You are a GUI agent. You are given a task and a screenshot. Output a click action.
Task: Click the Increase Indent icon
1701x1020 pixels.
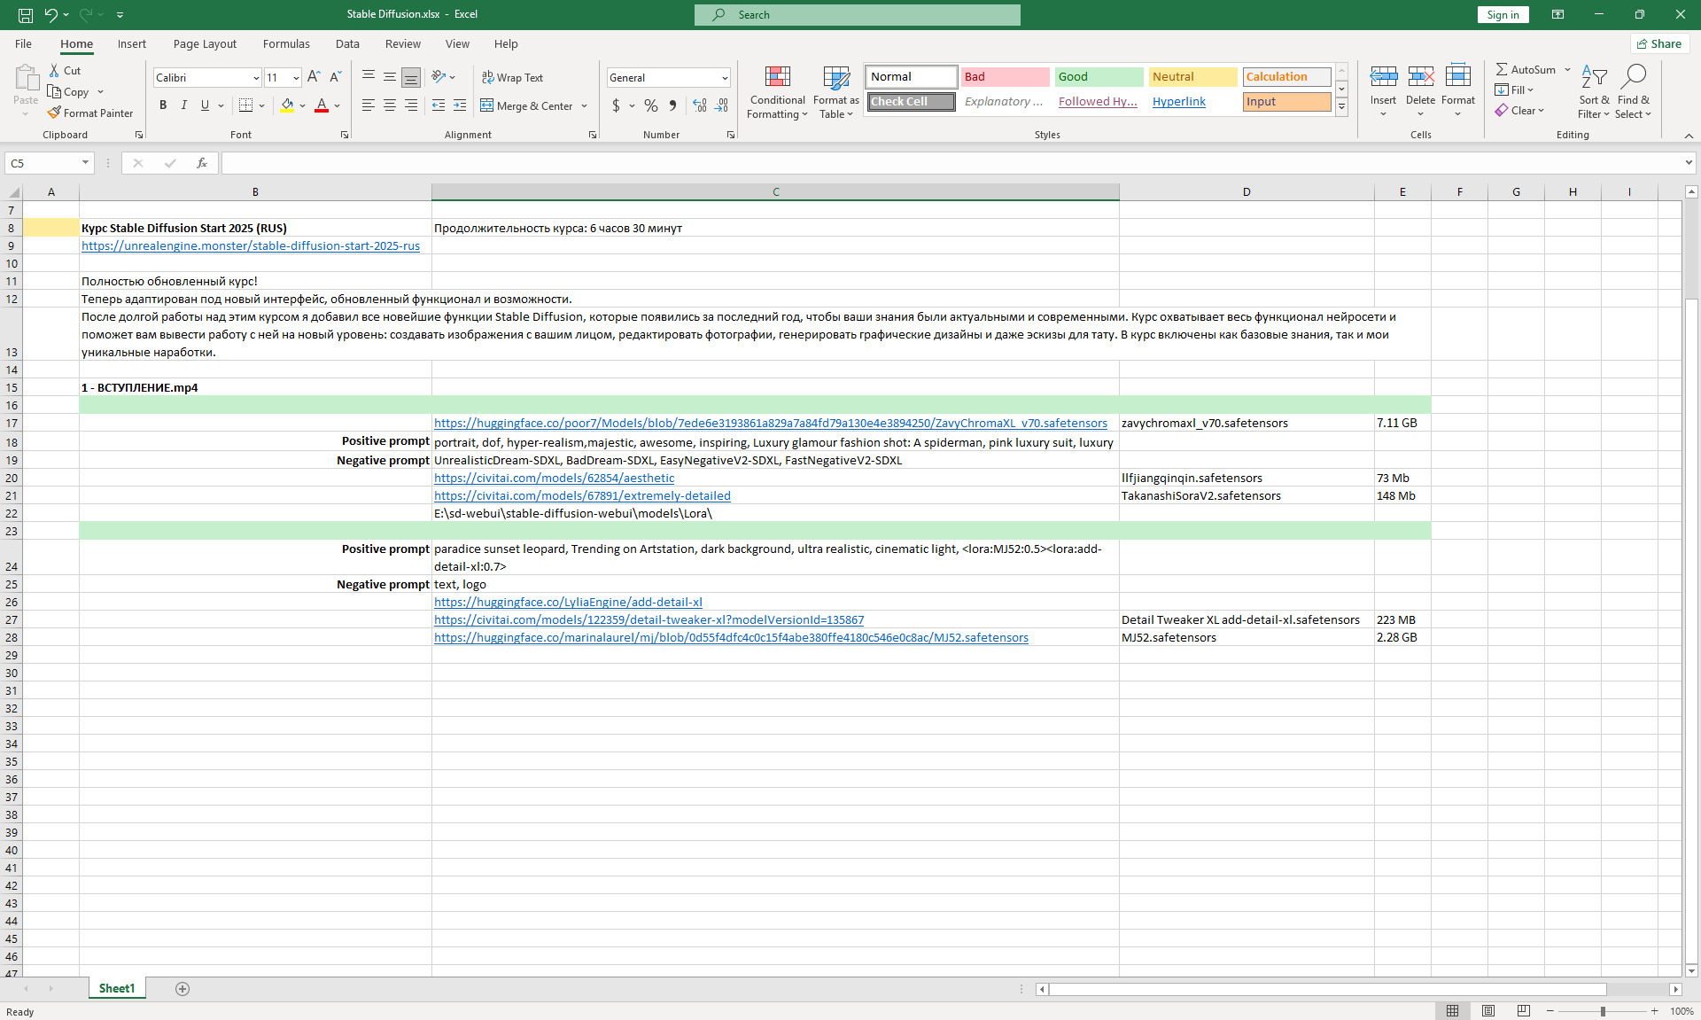(459, 105)
